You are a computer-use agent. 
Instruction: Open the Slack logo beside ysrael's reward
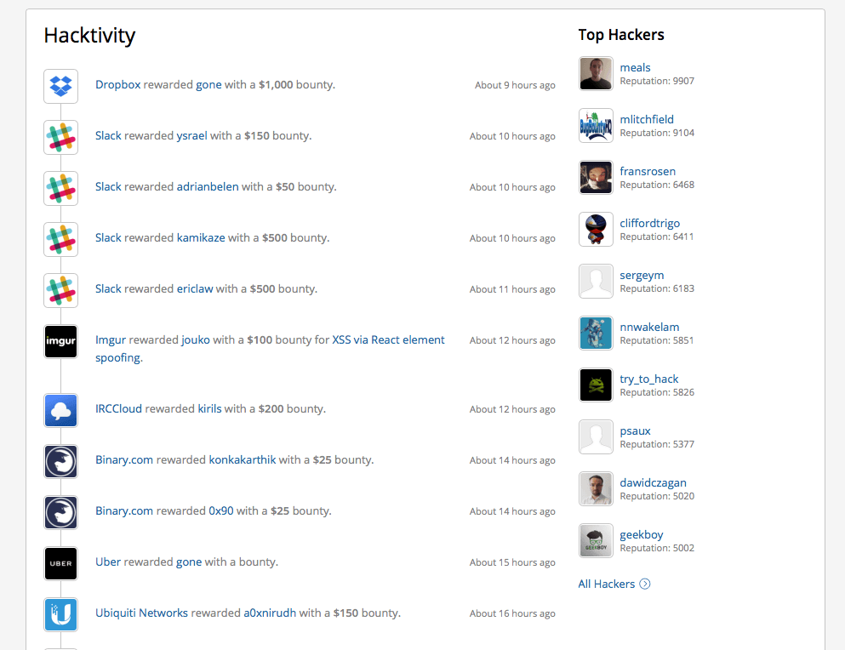(61, 138)
